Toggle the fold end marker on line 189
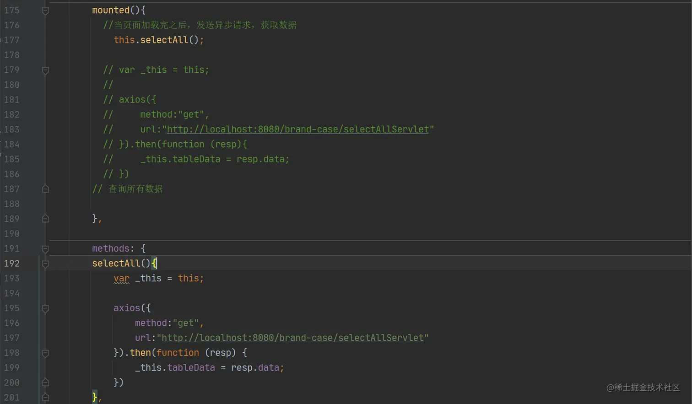 point(45,219)
